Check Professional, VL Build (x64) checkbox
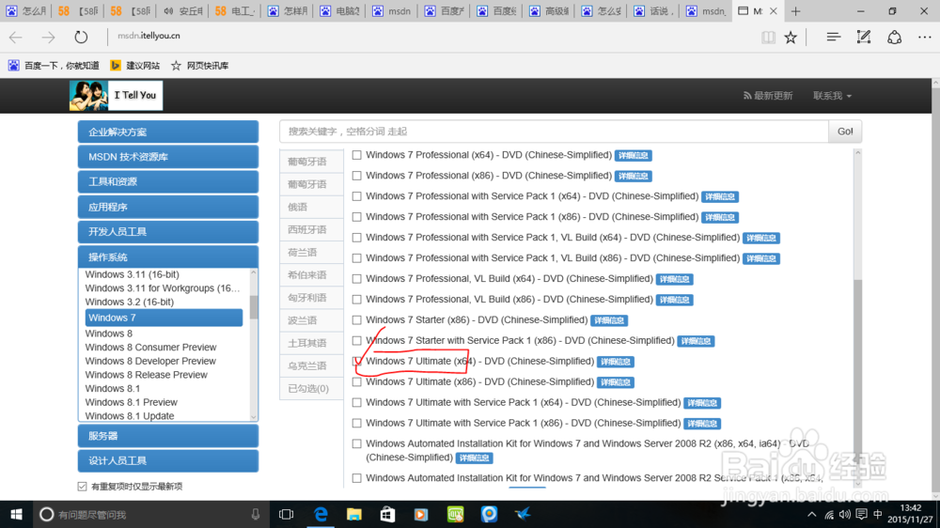Image resolution: width=940 pixels, height=528 pixels. (x=356, y=279)
